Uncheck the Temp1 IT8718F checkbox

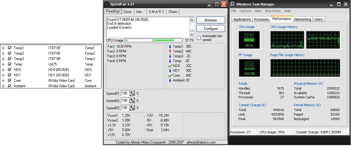click(10, 48)
